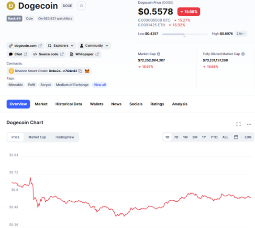
Task: Click the Market Cap info icon
Action: (x=158, y=54)
